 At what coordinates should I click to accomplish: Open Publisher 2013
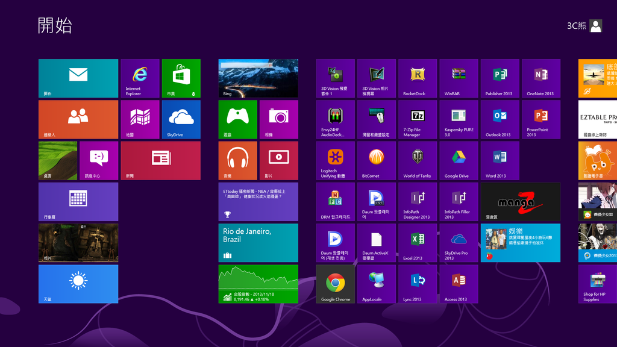click(x=500, y=78)
